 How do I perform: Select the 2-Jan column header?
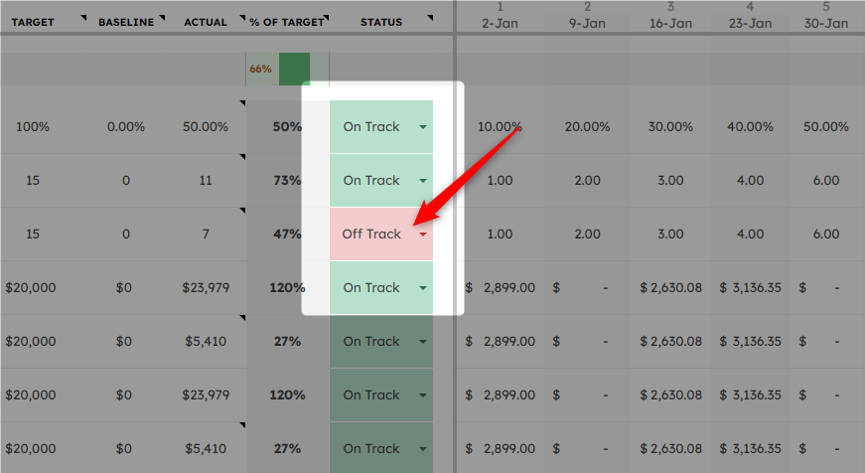(x=500, y=24)
